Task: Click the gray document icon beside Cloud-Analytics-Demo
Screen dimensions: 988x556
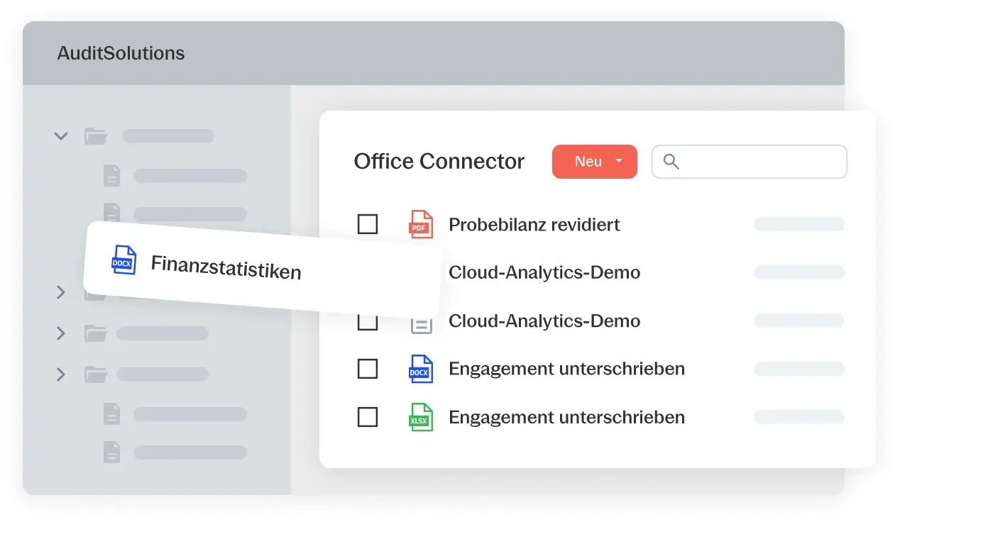Action: (x=421, y=323)
